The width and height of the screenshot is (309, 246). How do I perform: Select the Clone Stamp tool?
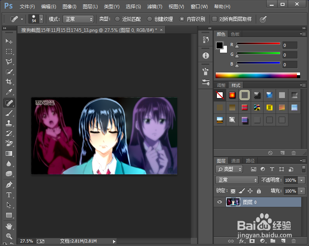point(9,123)
